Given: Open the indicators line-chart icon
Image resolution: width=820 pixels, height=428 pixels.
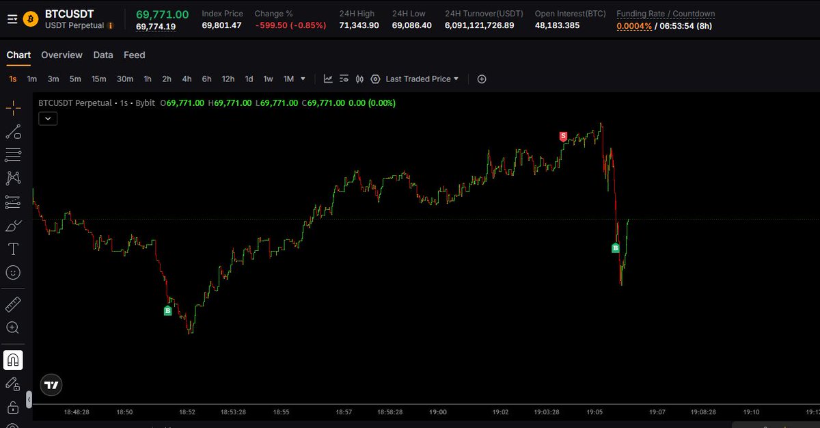Looking at the screenshot, I should (328, 79).
